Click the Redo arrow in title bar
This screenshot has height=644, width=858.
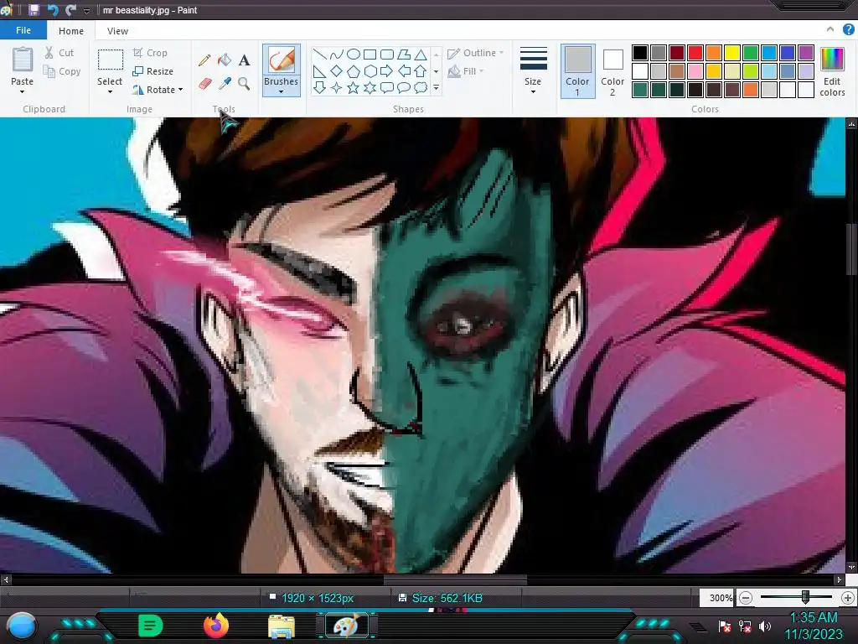(70, 10)
